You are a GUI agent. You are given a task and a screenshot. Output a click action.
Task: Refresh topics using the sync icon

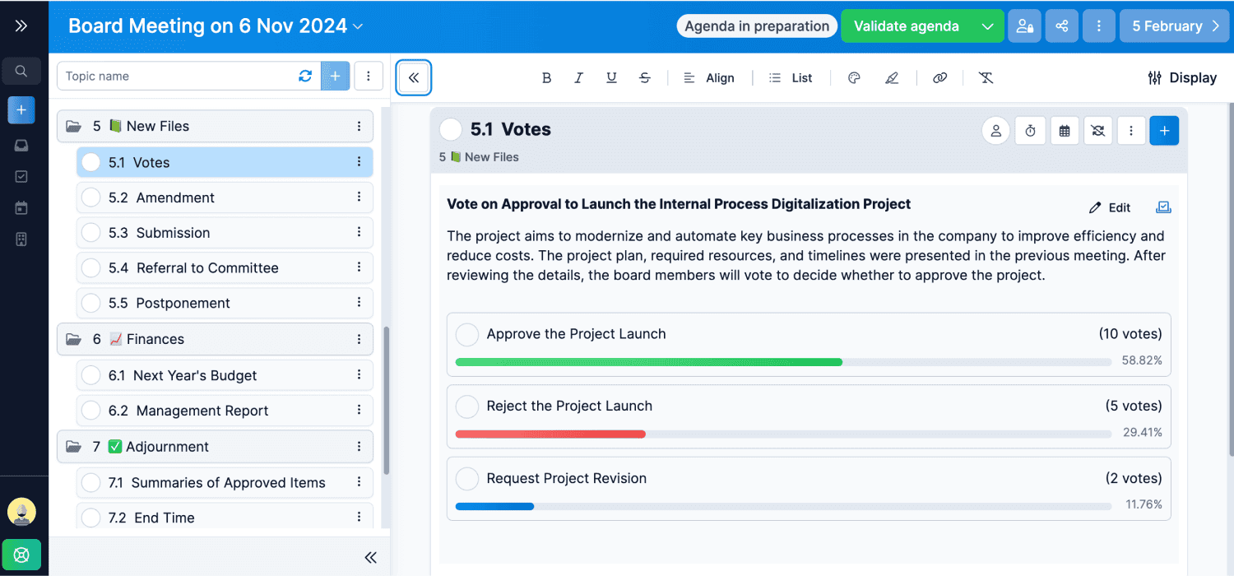point(305,76)
